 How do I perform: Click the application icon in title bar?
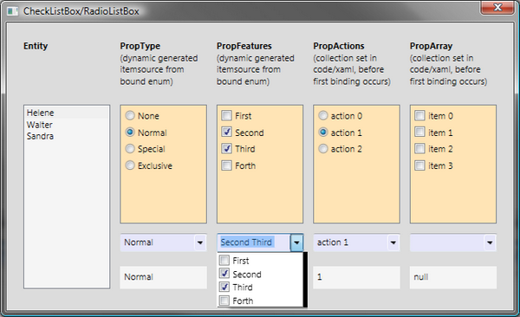coord(13,11)
